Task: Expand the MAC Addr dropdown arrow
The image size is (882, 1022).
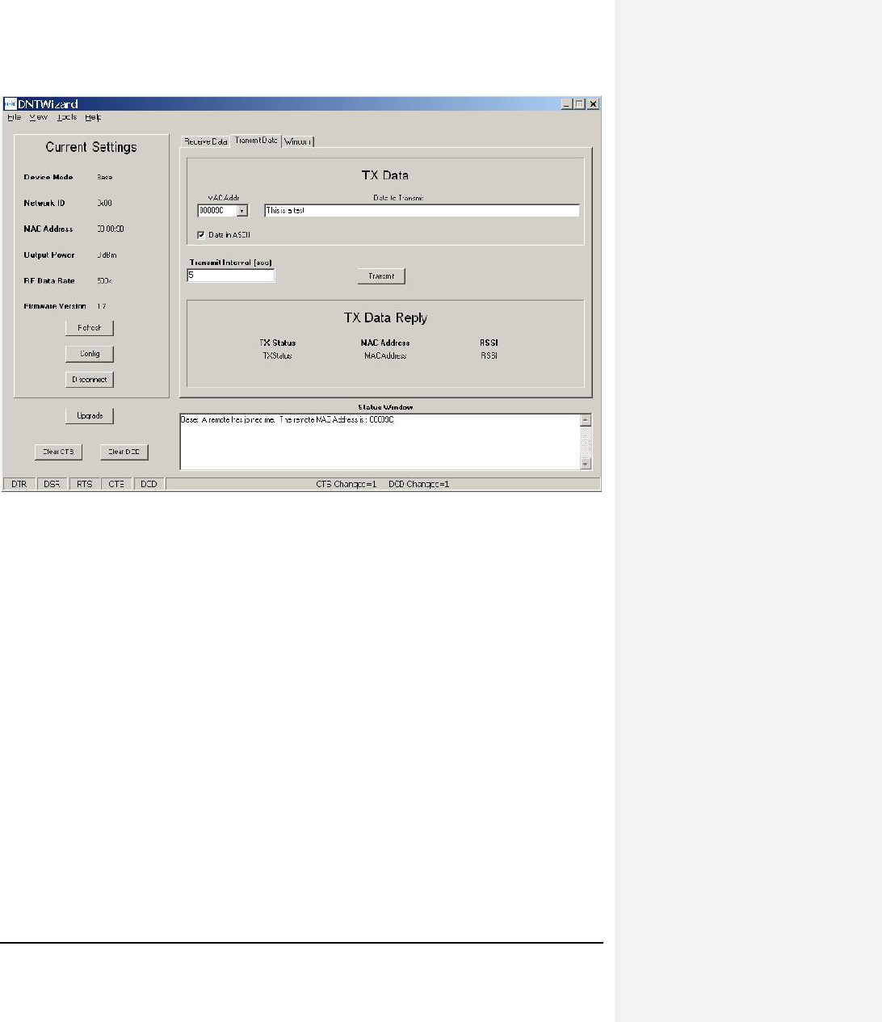Action: 242,211
